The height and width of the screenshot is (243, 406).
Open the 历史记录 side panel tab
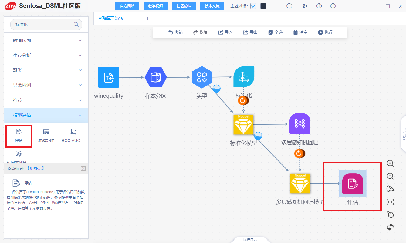click(404, 133)
